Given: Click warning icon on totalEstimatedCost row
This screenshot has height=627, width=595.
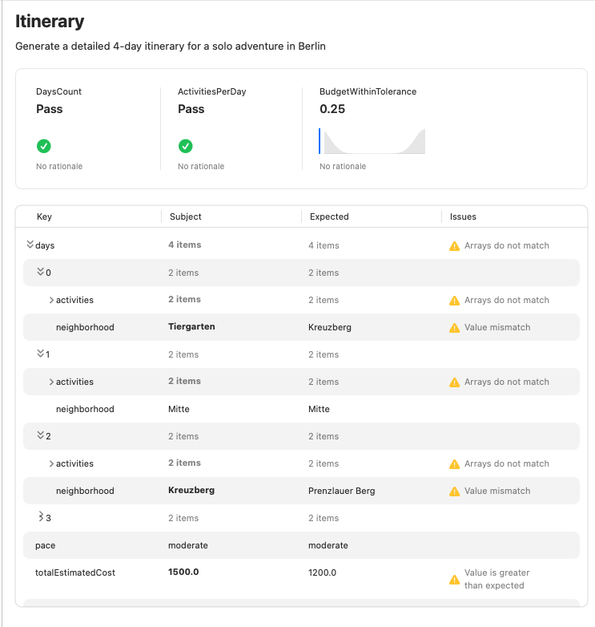Looking at the screenshot, I should click(454, 580).
